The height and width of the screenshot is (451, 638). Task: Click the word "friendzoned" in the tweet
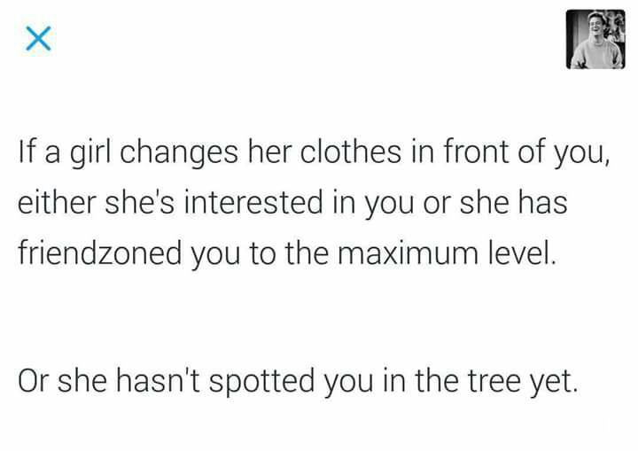pos(99,253)
